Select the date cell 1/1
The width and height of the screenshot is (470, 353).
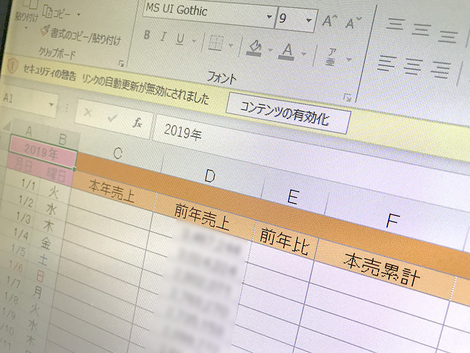[28, 184]
